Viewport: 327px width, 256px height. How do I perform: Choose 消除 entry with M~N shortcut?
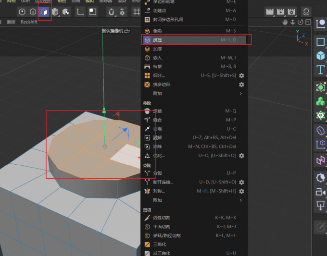point(194,146)
